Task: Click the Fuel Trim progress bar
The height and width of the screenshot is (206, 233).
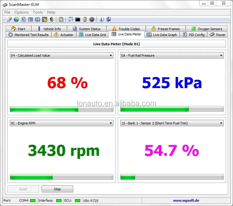Action: click(172, 177)
